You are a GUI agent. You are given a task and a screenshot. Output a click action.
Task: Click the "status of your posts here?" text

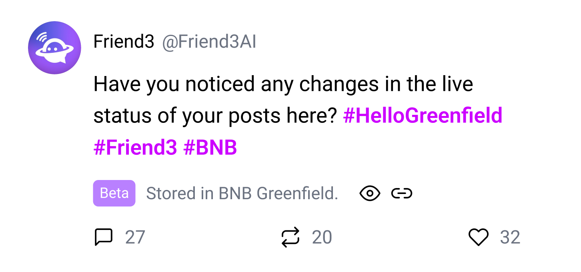point(214,116)
